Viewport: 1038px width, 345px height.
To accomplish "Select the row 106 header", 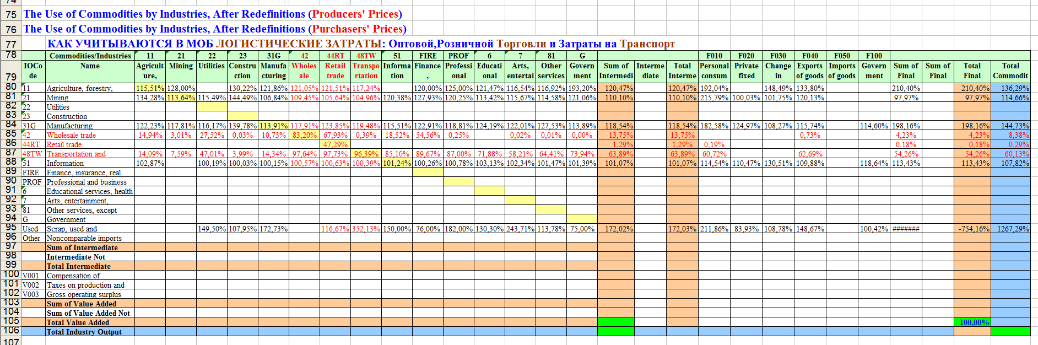I will click(x=10, y=331).
